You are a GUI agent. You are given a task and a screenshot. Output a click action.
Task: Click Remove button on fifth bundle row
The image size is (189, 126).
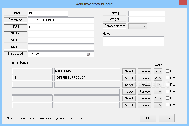click(x=145, y=98)
